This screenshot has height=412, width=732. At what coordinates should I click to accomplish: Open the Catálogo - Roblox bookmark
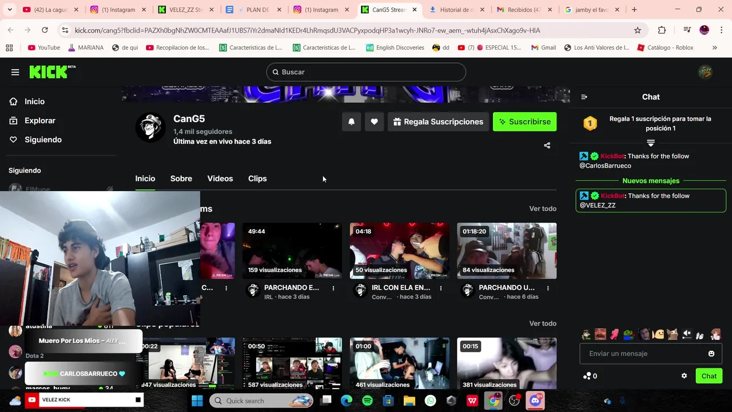665,47
